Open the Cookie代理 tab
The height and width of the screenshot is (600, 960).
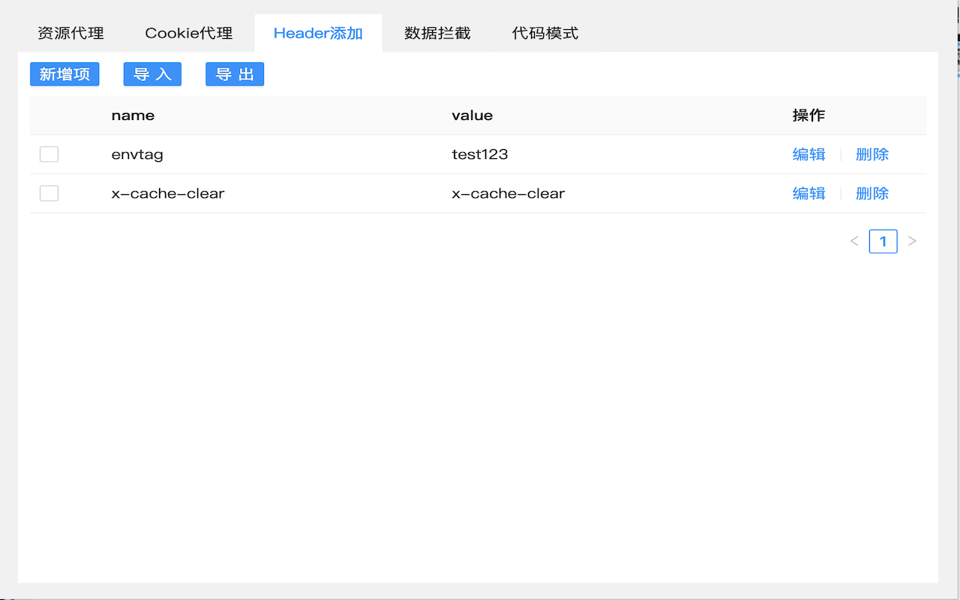click(x=187, y=33)
